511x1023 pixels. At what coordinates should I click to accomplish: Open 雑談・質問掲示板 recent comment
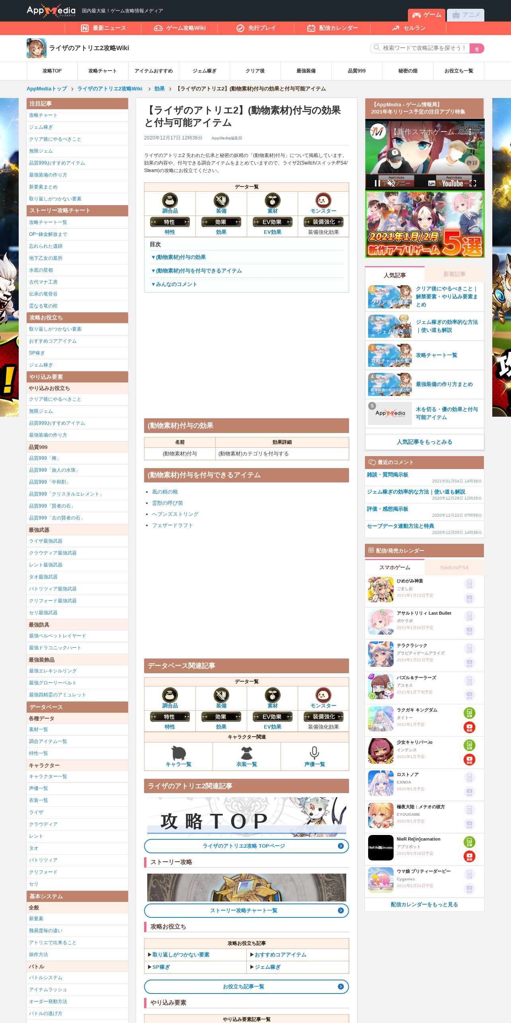tap(388, 474)
